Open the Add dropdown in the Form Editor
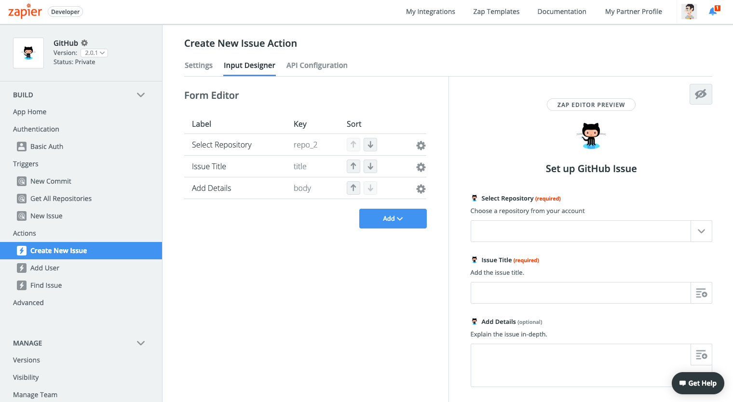 [393, 218]
